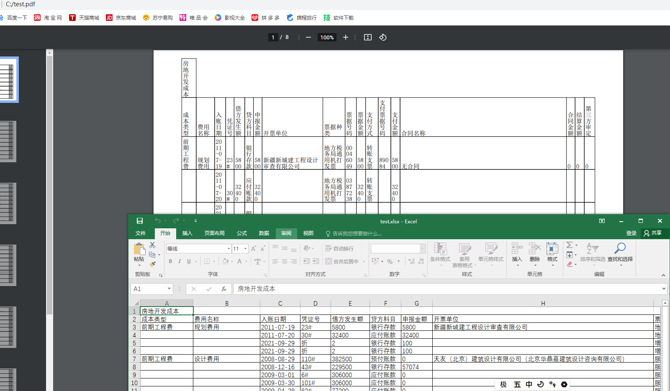Select the second PDF page thumbnail
This screenshot has width=670, height=391.
pos(8,141)
